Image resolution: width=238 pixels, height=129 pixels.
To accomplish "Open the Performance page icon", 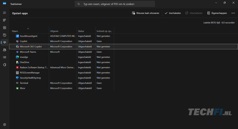I will coord(4,28).
